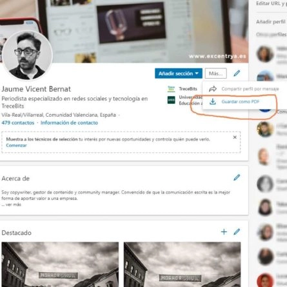Click the download icon beside Guardar como PDF
The width and height of the screenshot is (287, 287).
coord(213,102)
